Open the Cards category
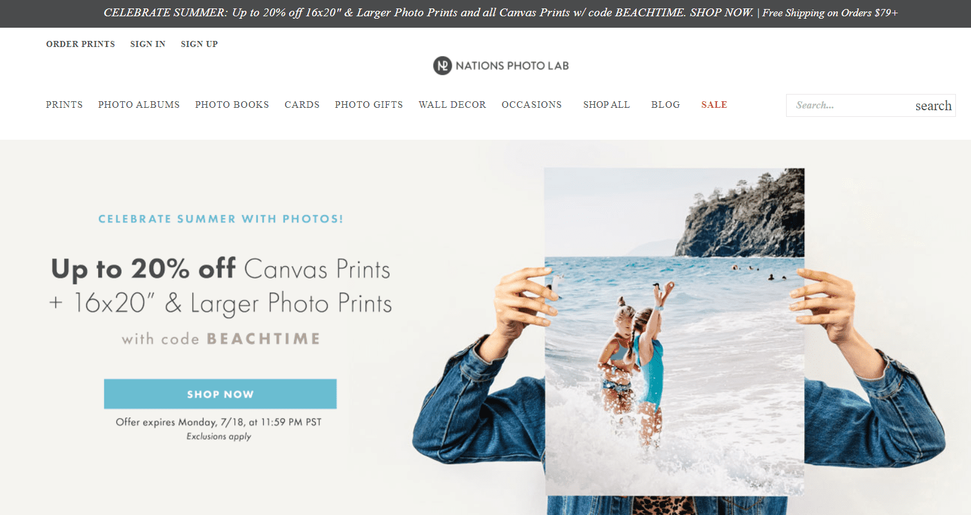Image resolution: width=971 pixels, height=515 pixels. (302, 105)
